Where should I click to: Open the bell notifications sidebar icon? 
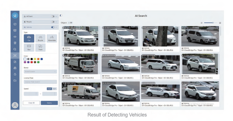point(15,74)
